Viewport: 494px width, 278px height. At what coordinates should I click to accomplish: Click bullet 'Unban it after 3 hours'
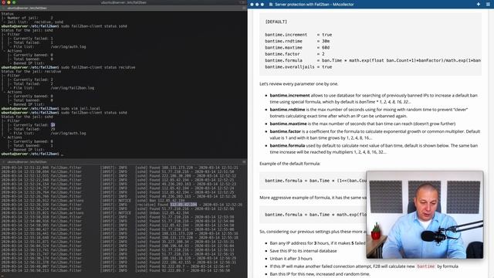click(291, 259)
